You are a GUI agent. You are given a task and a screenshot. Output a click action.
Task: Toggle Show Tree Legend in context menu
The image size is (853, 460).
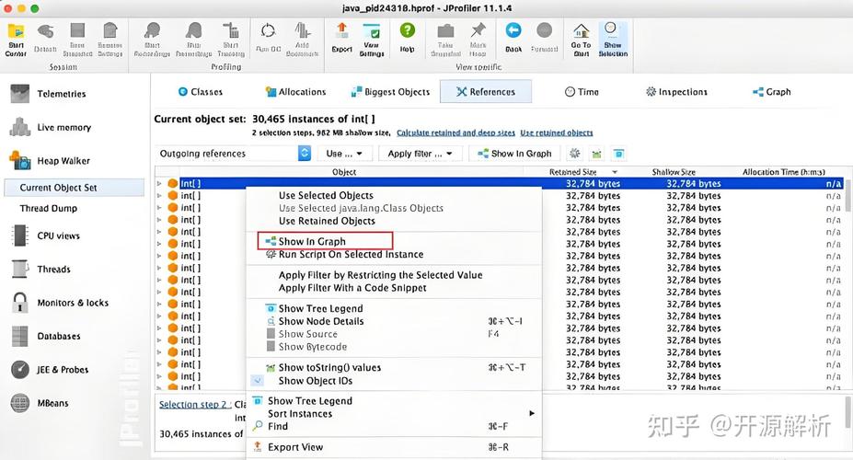pos(320,309)
